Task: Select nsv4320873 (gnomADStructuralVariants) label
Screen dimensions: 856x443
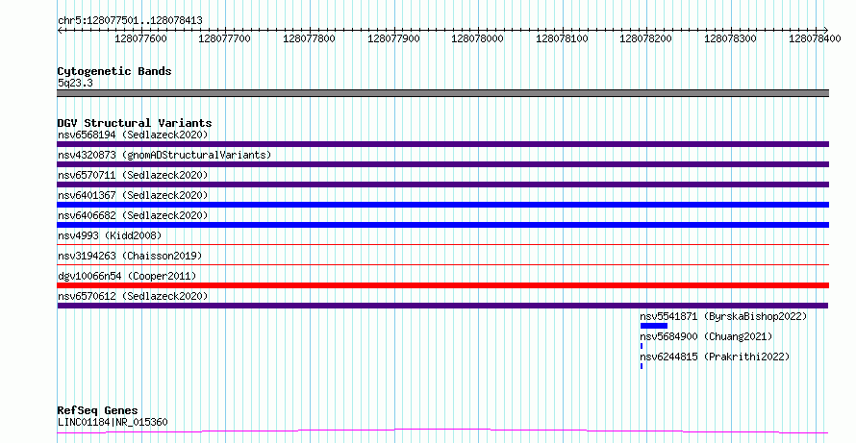Action: pos(164,155)
